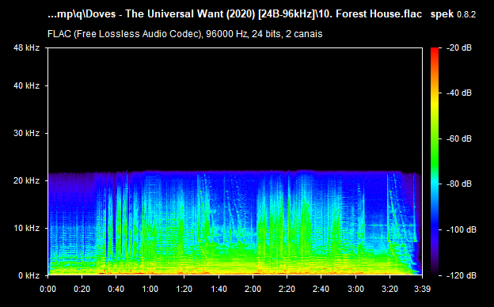The height and width of the screenshot is (307, 494).
Task: Click the '-80 dB' legend label
Action: pos(459,184)
